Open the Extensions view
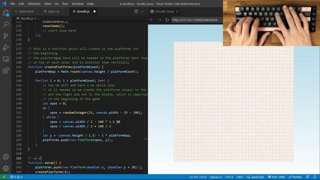Viewport: 320px width, 180px height. tap(5, 70)
